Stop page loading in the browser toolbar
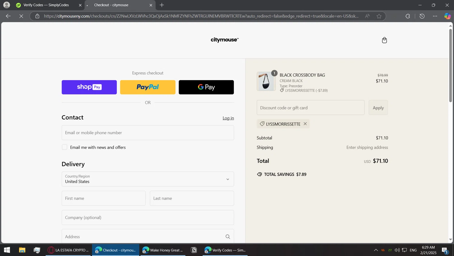Screen dimensions: 454x256 coord(21,16)
